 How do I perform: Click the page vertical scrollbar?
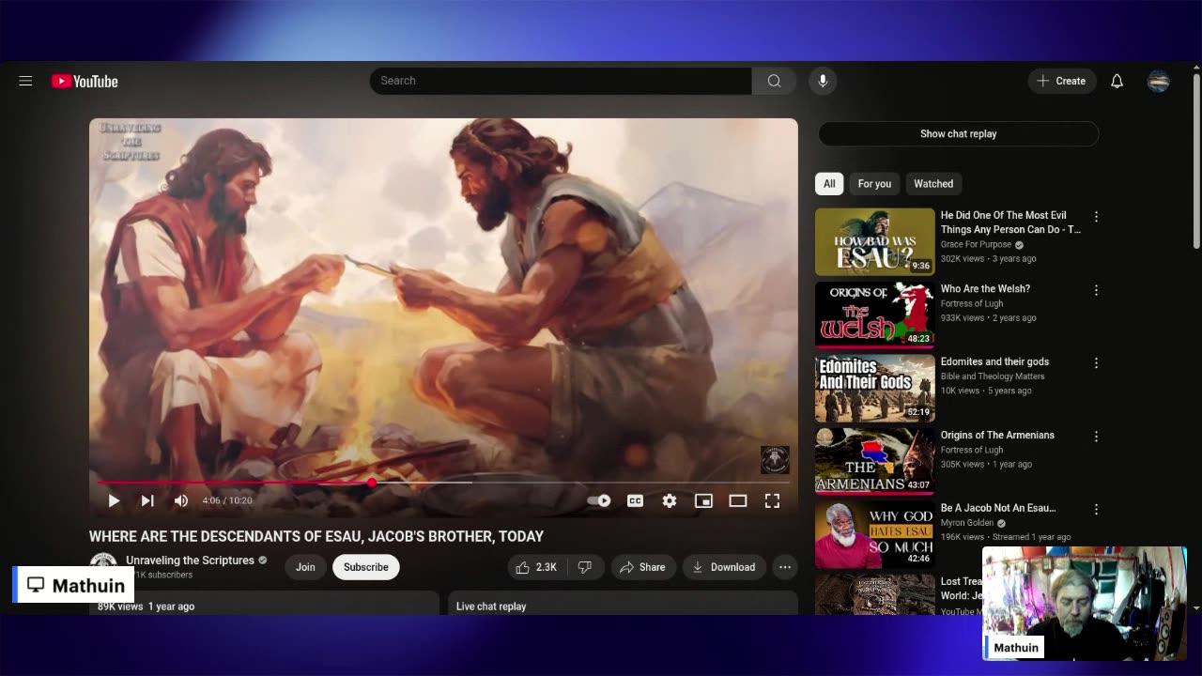(1195, 161)
